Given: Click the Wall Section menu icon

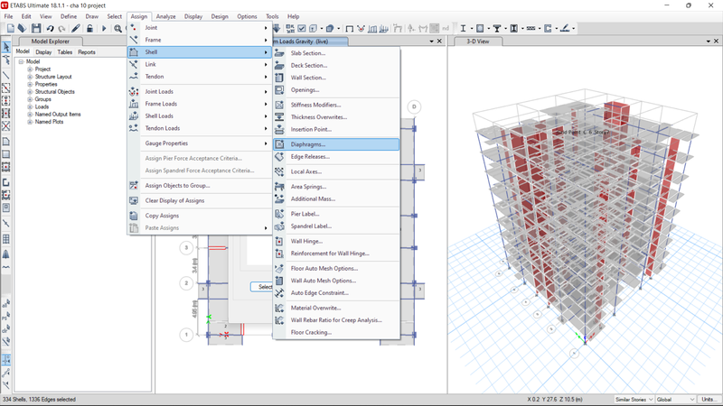Looking at the screenshot, I should pos(279,78).
